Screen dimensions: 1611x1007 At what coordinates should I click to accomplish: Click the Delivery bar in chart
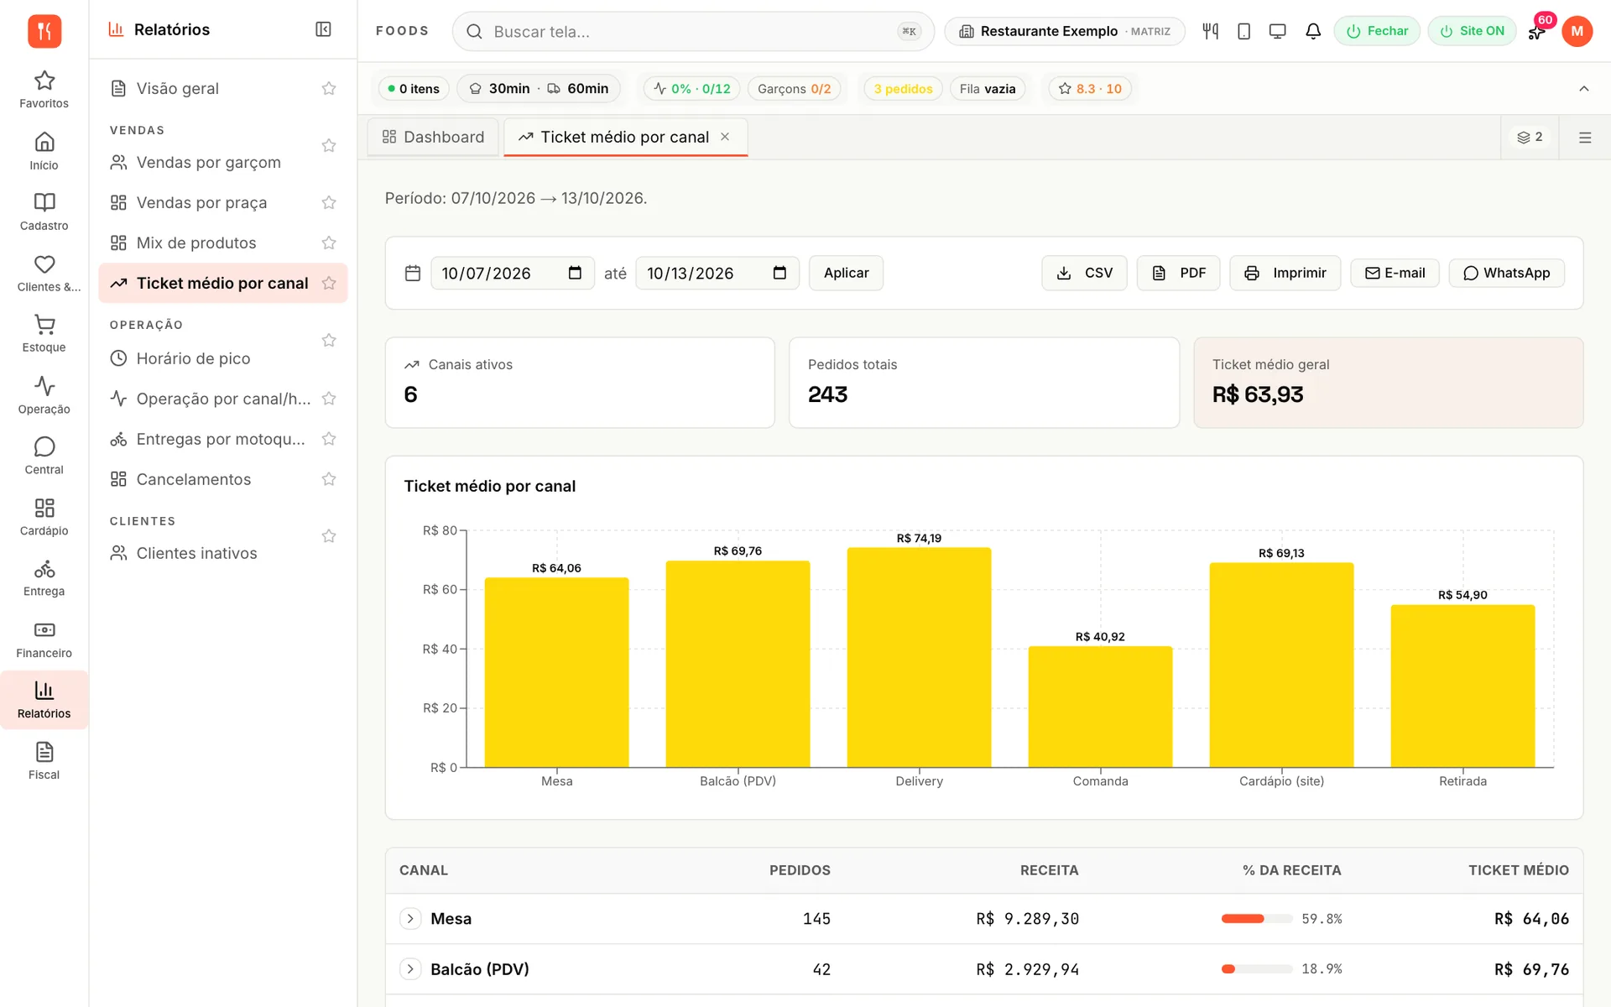[x=919, y=657]
